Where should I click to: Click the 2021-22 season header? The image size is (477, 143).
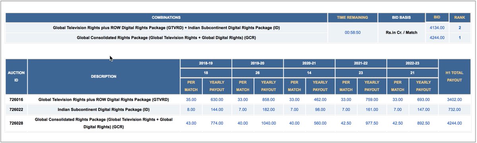(361, 63)
